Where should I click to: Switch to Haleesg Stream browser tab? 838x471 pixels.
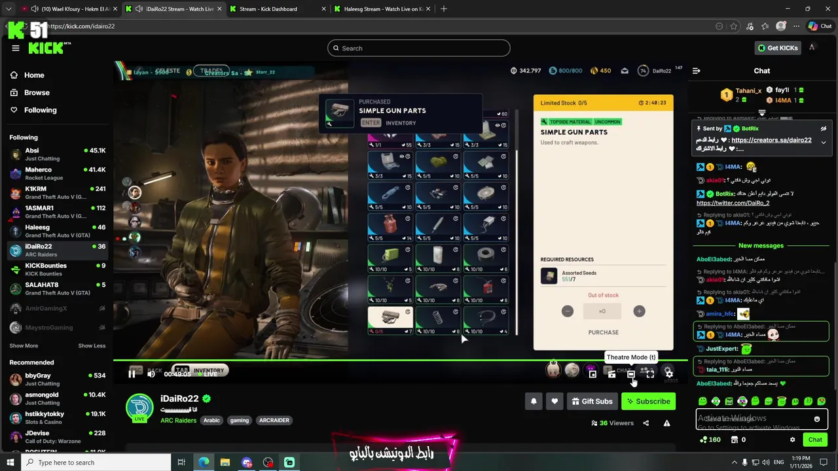(x=382, y=9)
